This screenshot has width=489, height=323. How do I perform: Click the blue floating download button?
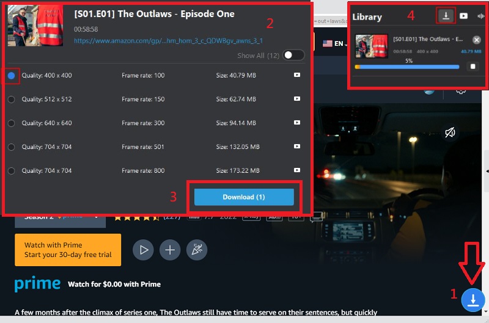[x=474, y=299]
